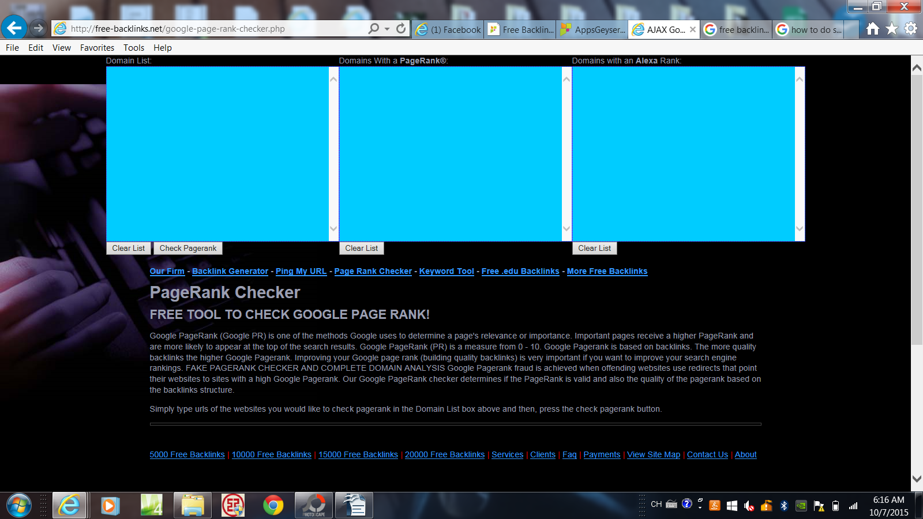Go to the Services page
Viewport: 923px width, 519px height.
[508, 454]
